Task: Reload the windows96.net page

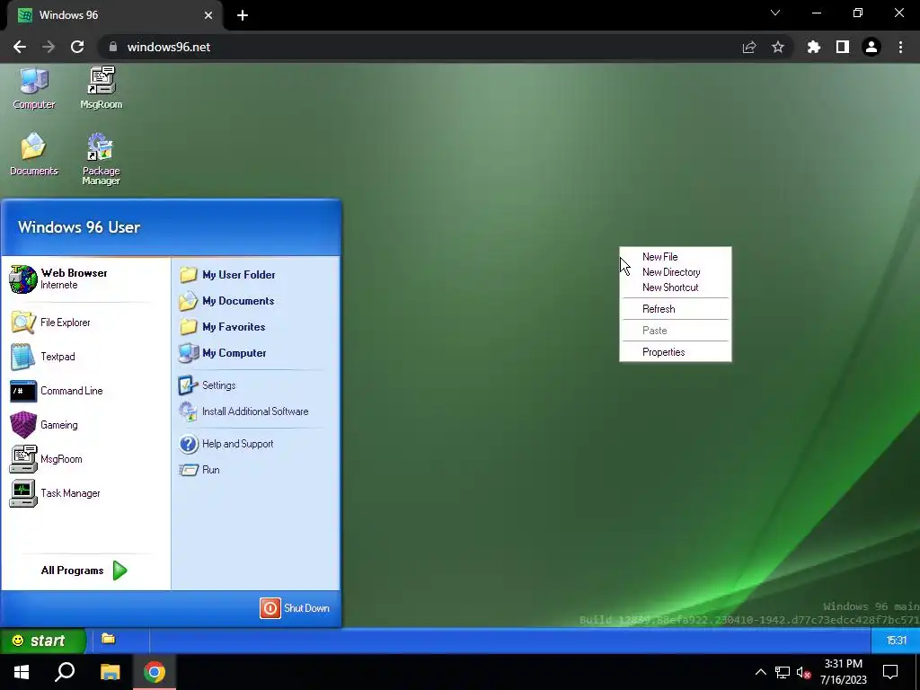Action: click(x=77, y=47)
